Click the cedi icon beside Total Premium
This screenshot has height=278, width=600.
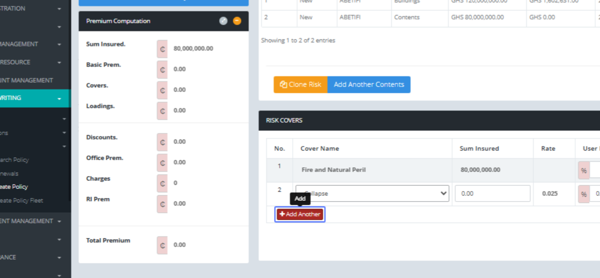point(162,245)
